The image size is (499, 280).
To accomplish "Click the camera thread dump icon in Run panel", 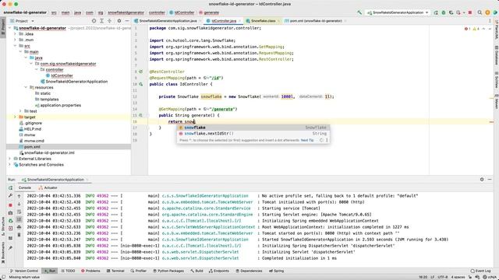I will [10, 212].
